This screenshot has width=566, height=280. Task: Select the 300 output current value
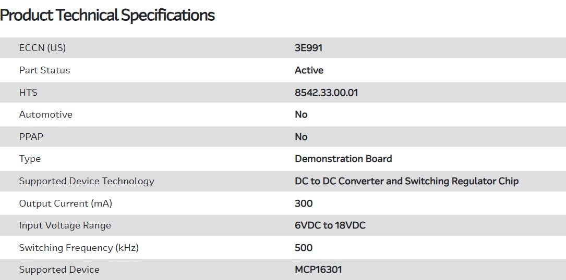pyautogui.click(x=304, y=203)
